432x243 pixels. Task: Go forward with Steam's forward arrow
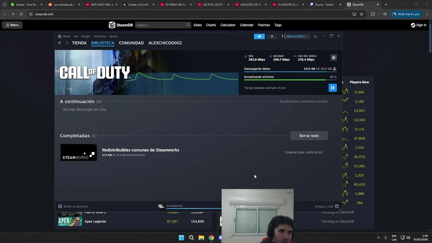(67, 43)
